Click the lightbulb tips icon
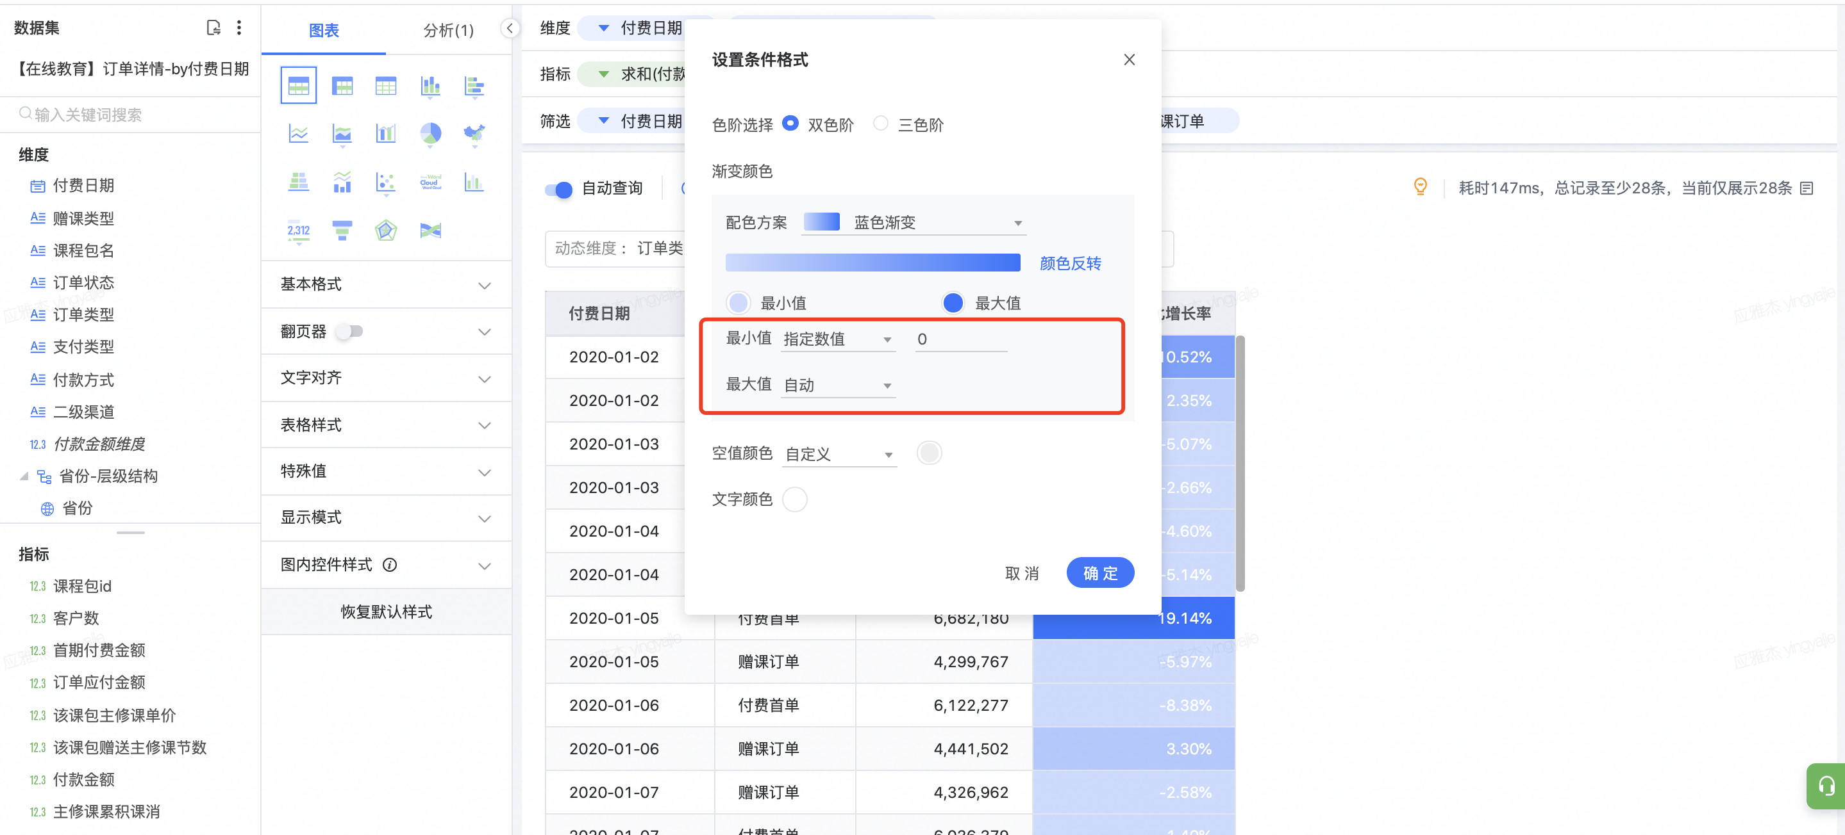 click(x=1420, y=188)
